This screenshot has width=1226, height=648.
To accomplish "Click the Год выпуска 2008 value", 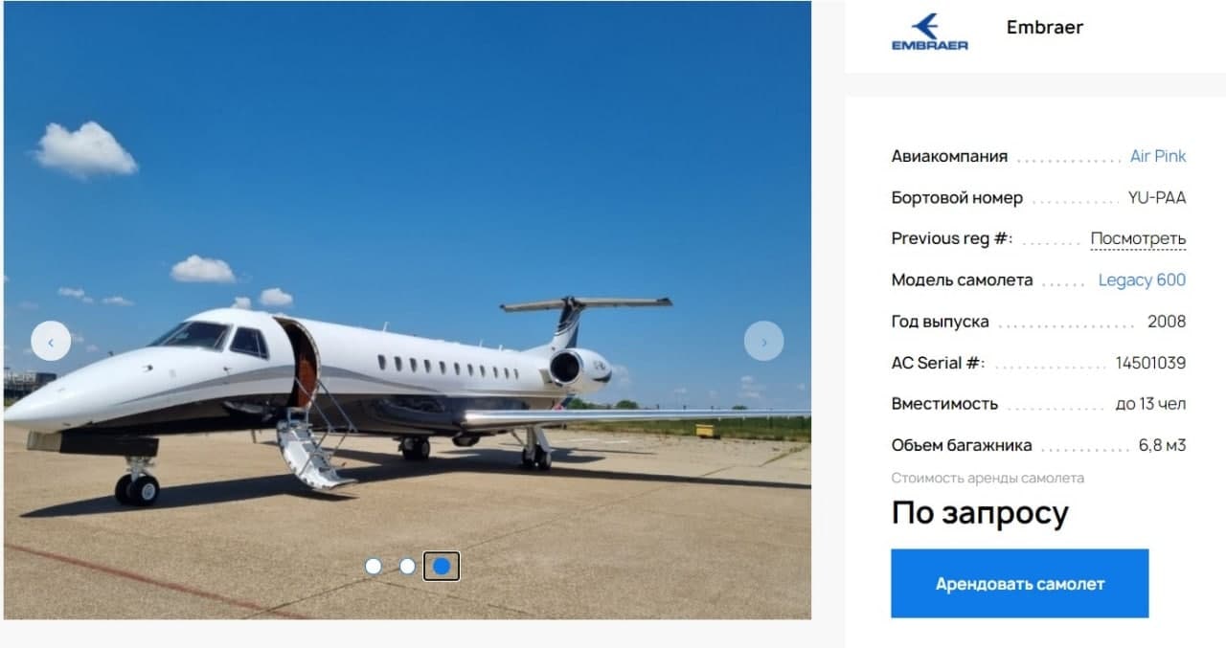I will tap(1167, 321).
